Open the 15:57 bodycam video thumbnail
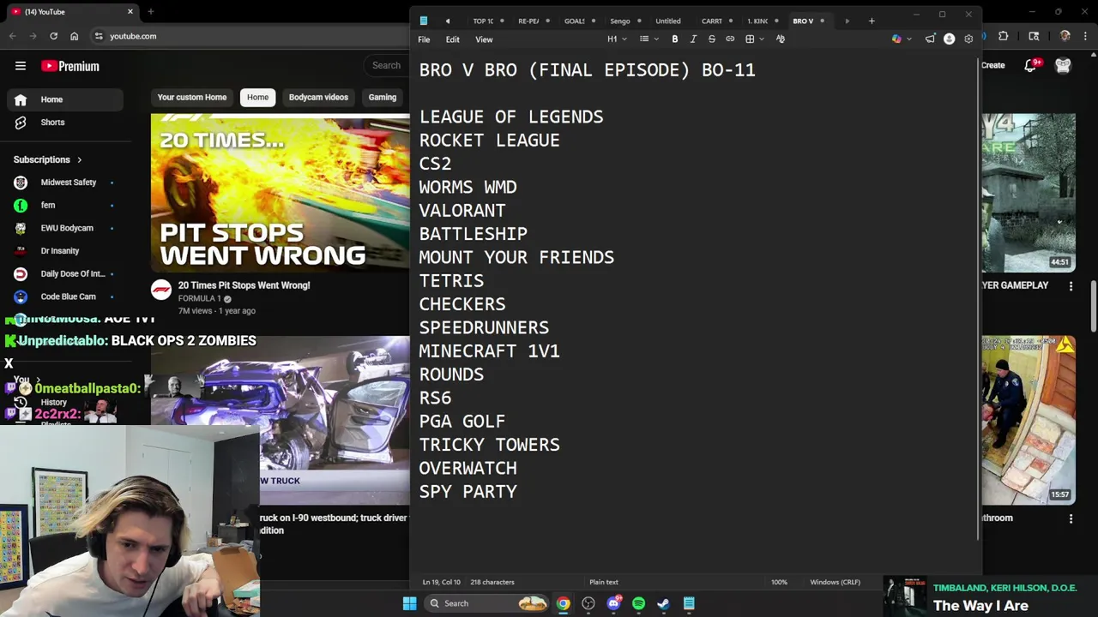 (x=1029, y=420)
